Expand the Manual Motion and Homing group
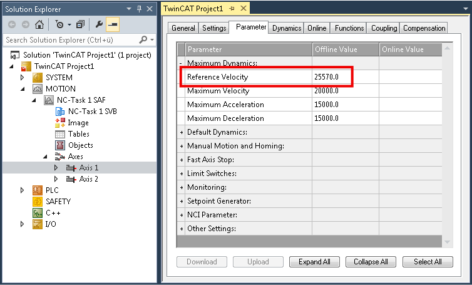472x285 pixels. tap(181, 146)
